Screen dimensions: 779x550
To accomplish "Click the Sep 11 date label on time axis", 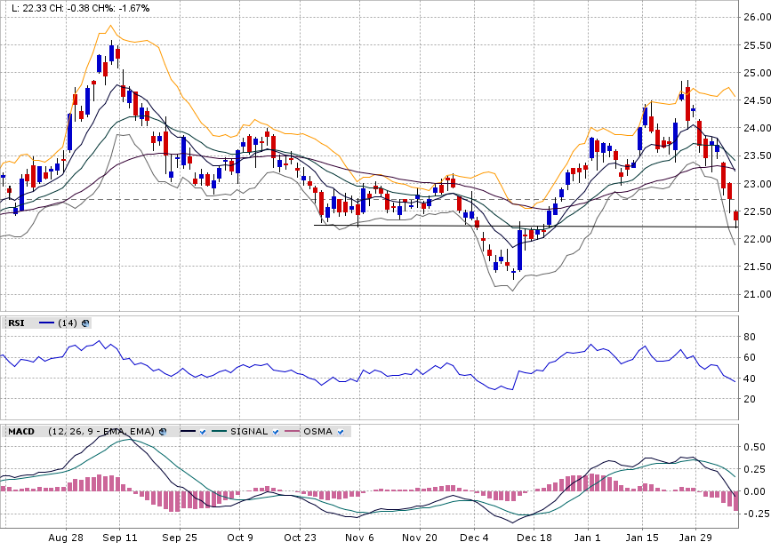I will coord(119,538).
